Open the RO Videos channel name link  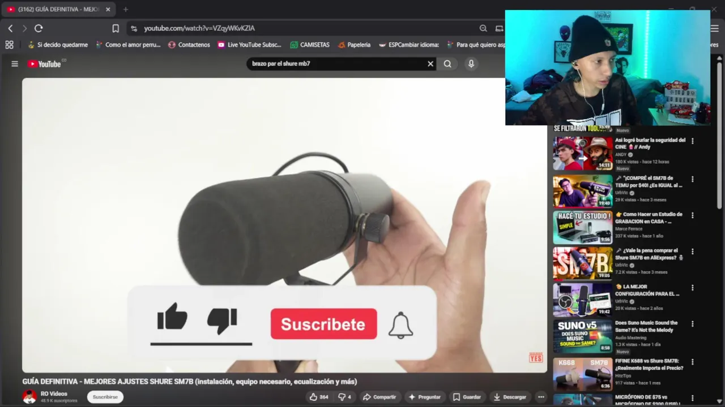tap(54, 394)
